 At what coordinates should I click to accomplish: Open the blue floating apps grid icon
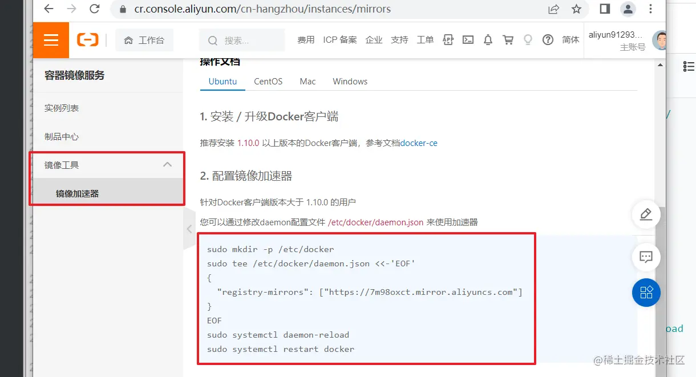click(x=646, y=293)
